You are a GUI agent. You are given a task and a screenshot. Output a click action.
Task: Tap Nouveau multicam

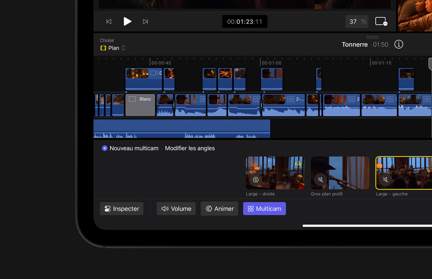click(130, 148)
